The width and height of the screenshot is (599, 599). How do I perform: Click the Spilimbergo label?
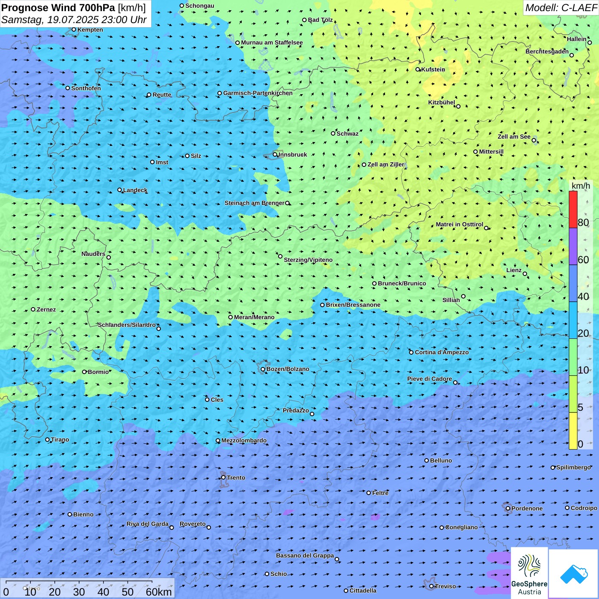[573, 467]
